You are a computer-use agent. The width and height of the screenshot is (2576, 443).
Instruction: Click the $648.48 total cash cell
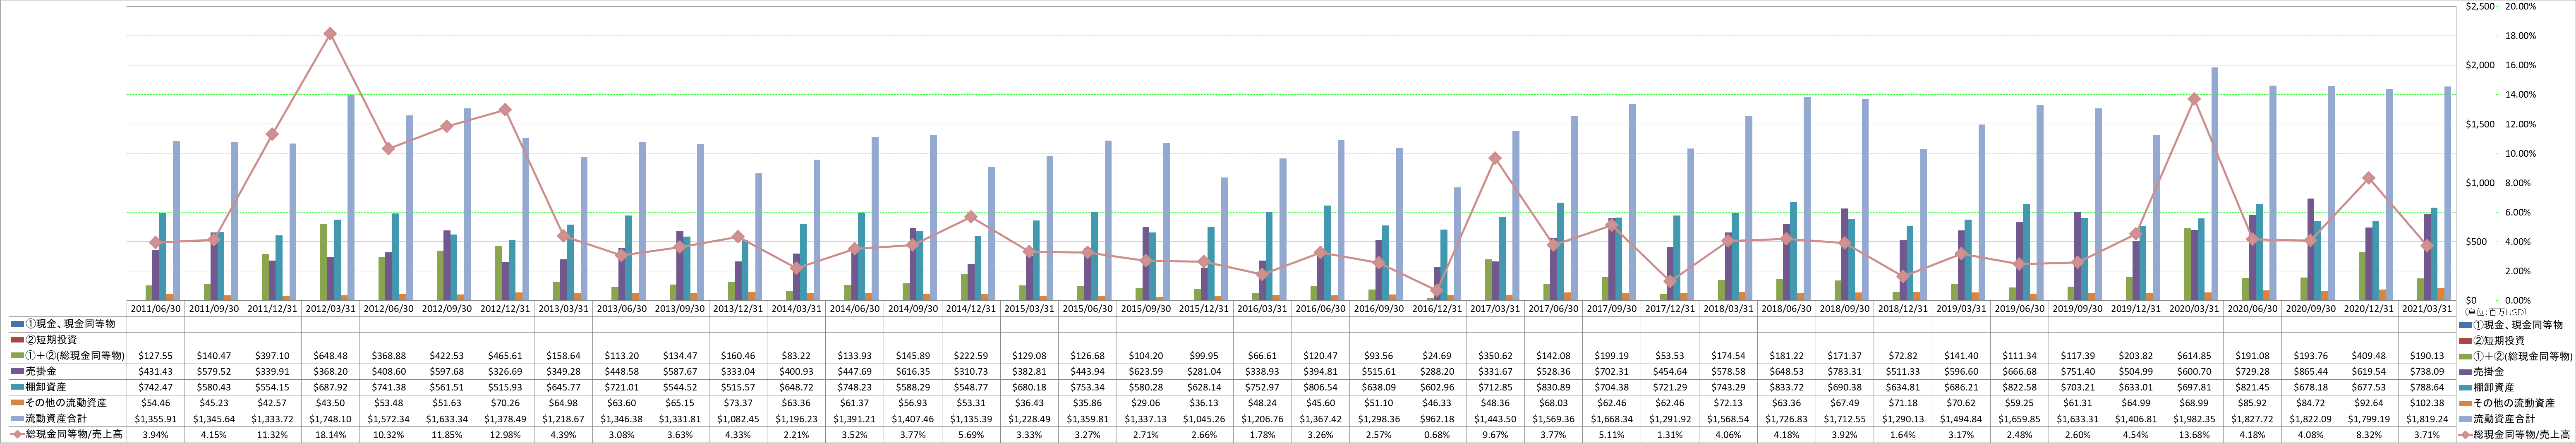(330, 356)
